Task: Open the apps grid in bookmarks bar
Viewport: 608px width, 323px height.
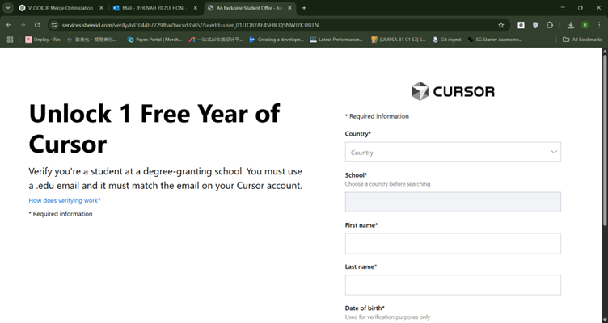Action: [x=10, y=40]
